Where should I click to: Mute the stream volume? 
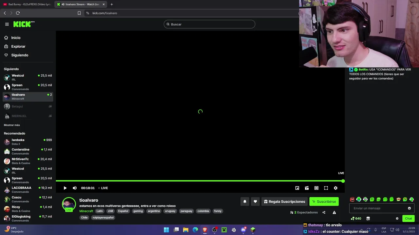[75, 188]
